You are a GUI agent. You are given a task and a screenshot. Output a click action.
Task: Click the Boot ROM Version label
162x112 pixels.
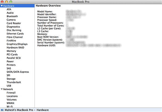[48, 37]
